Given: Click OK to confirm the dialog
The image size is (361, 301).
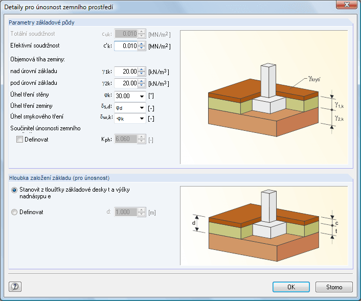Looking at the screenshot, I should [x=291, y=287].
